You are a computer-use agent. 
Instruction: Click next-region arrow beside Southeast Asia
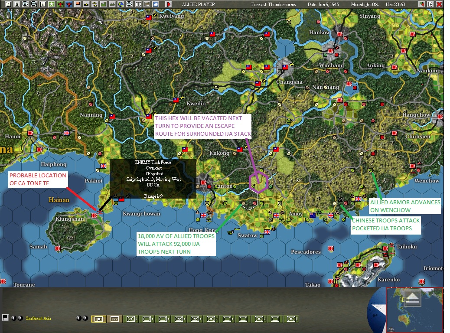(x=20, y=318)
